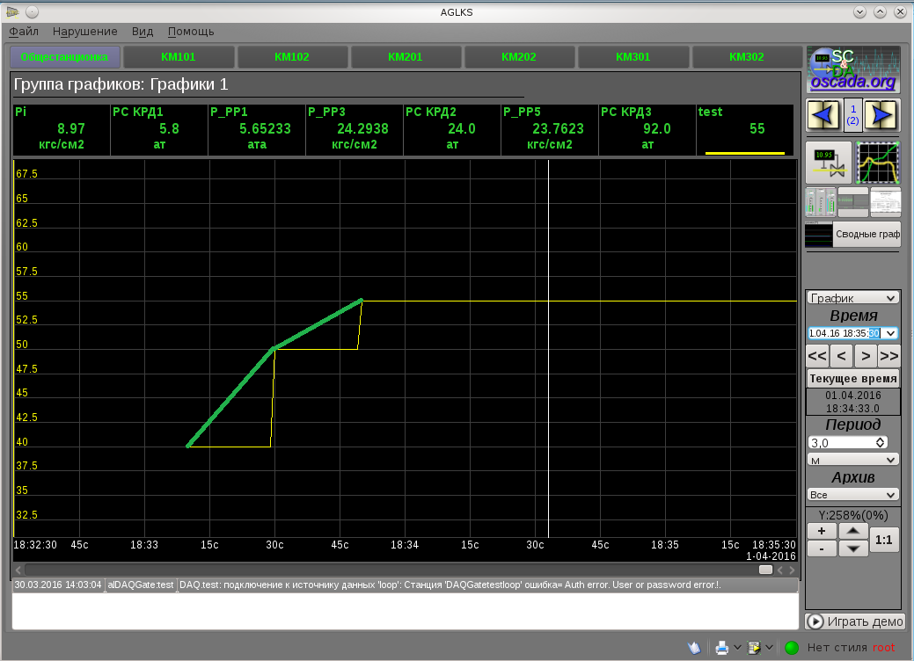Click the oscada.org logo
Viewport: 914px width, 661px height.
pyautogui.click(x=853, y=69)
